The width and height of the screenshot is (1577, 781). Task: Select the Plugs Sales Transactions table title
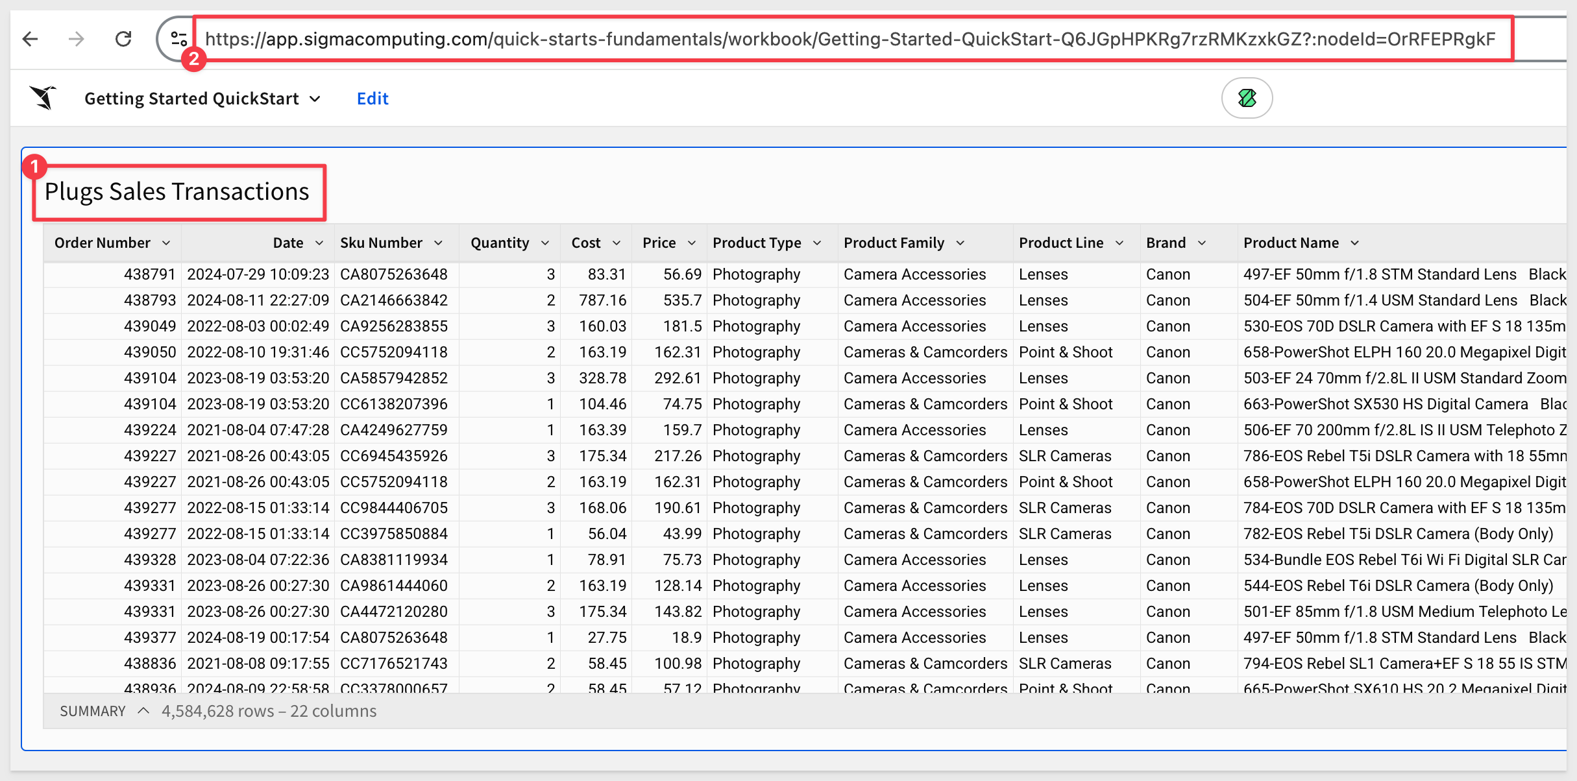pyautogui.click(x=177, y=191)
